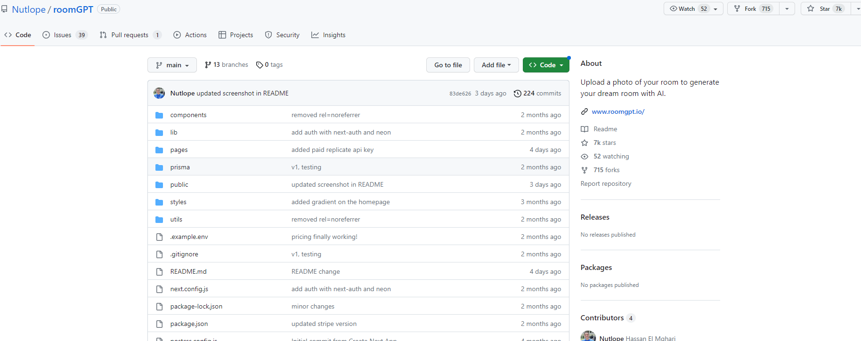
Task: Click the lib folder icon
Action: [x=159, y=133]
